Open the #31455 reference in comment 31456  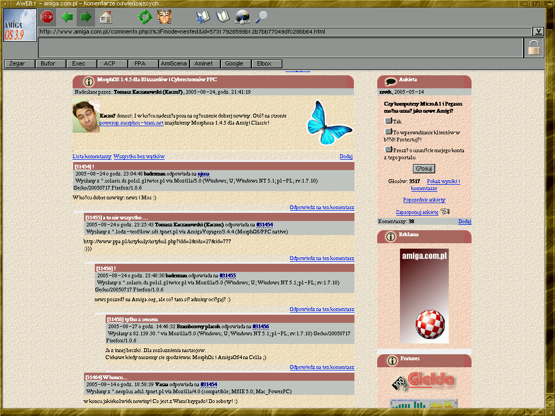coord(227,276)
